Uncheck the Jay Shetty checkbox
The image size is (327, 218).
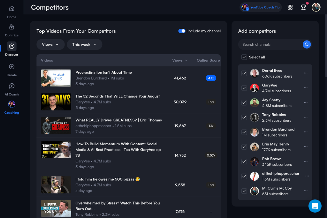pyautogui.click(x=244, y=103)
